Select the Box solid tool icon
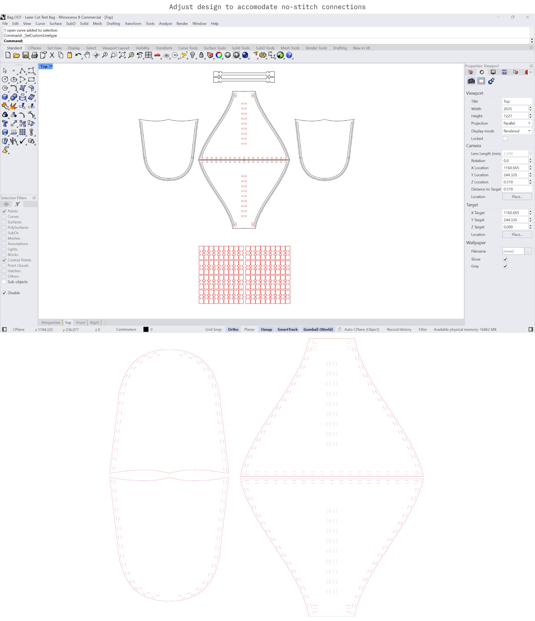535x621 pixels. pos(5,97)
